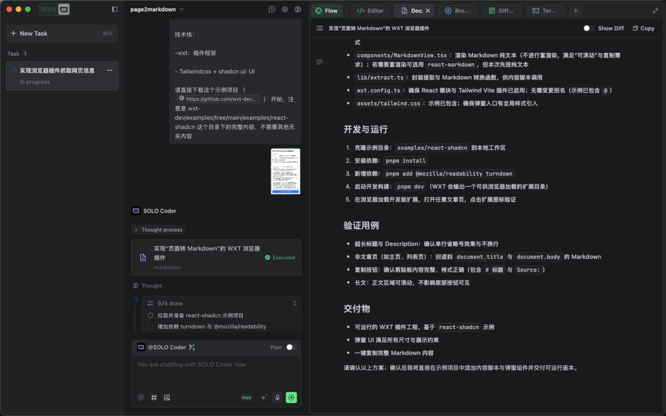Open the feedback message icon in the header
This screenshot has height=416, width=666.
pos(272,9)
